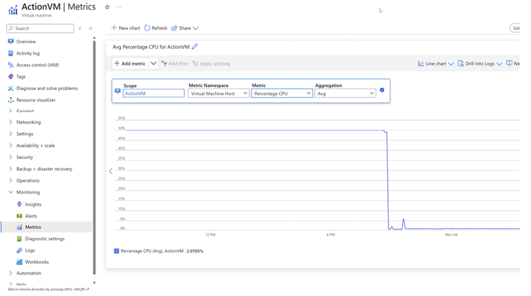Open Diagnose and solve problems
The height and width of the screenshot is (296, 531).
click(47, 88)
